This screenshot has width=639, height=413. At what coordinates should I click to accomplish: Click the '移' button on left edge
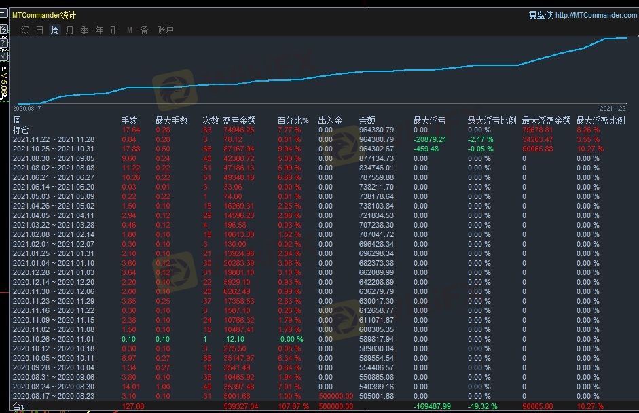tap(3, 30)
